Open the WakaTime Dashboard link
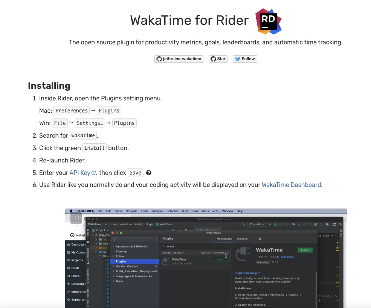Image resolution: width=371 pixels, height=308 pixels. [x=291, y=185]
